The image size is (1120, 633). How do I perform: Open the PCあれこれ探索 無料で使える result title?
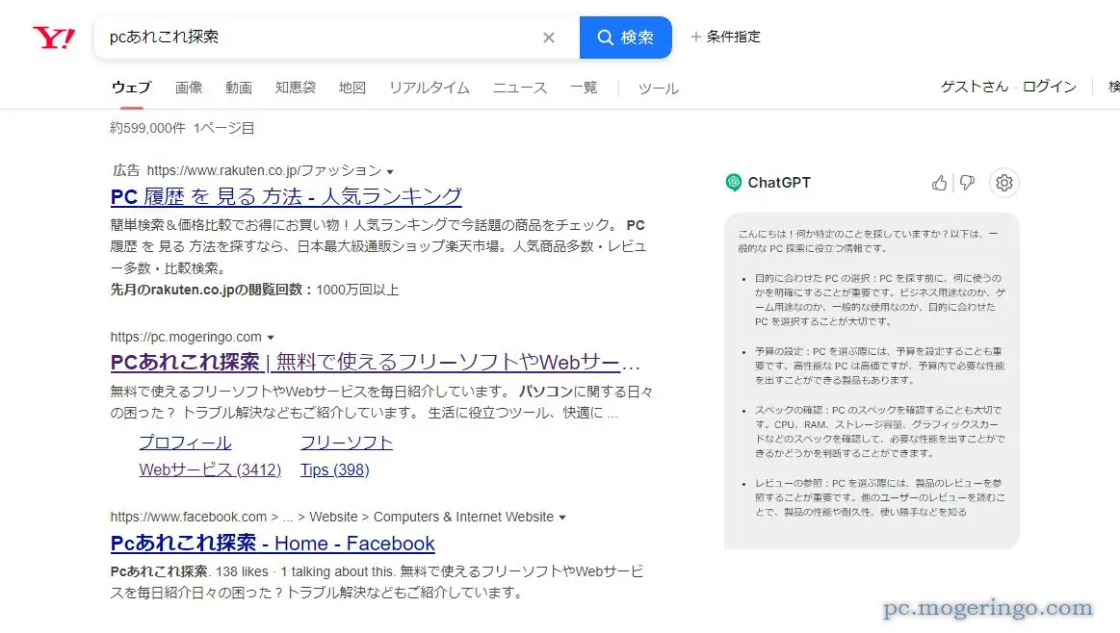pyautogui.click(x=375, y=362)
